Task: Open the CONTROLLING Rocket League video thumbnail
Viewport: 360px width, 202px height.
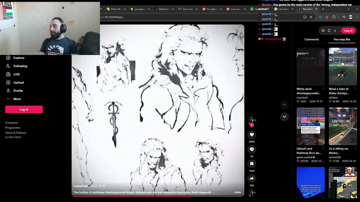Action: pyautogui.click(x=343, y=126)
